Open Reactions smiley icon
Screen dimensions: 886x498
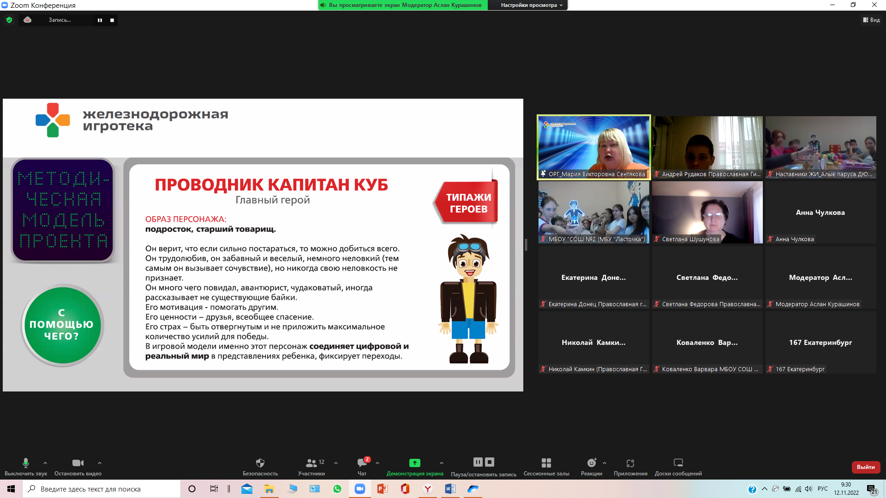[x=592, y=463]
